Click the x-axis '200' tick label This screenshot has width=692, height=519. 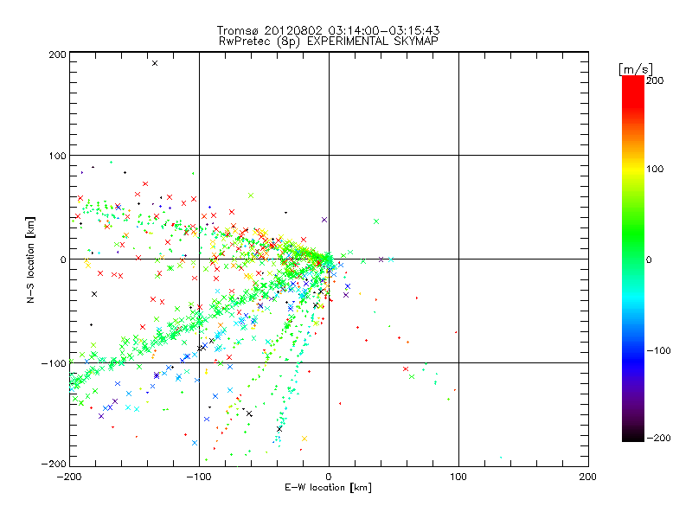point(588,477)
